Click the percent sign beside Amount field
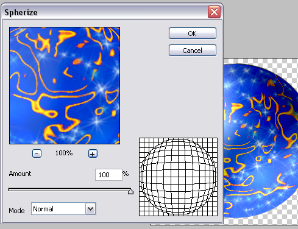Screen dimensions: 298x229 [126, 174]
